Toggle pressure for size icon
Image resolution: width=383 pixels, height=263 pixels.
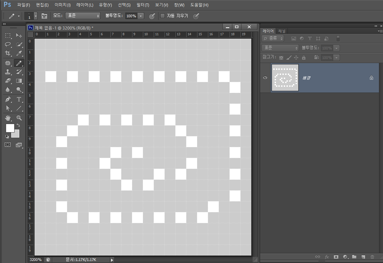196,16
